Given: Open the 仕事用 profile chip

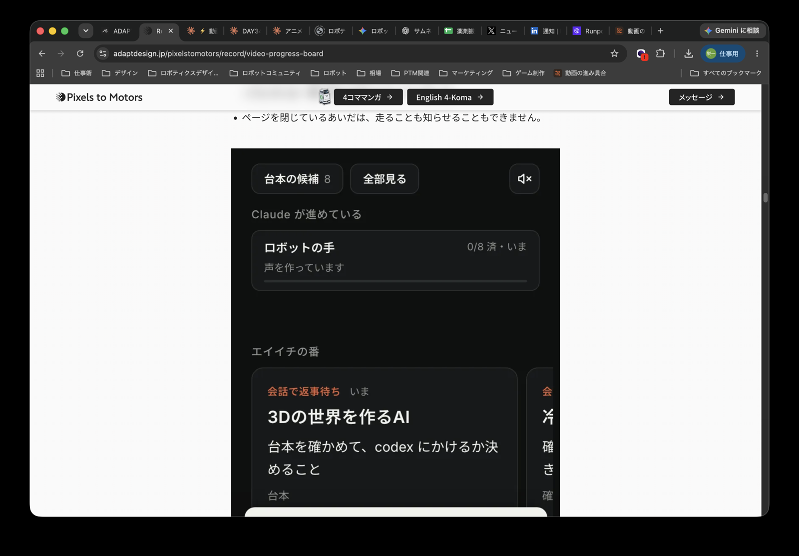Looking at the screenshot, I should tap(723, 53).
